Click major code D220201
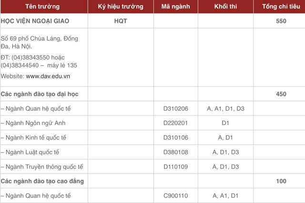Viewport: 305px width, 203px height. coord(175,123)
